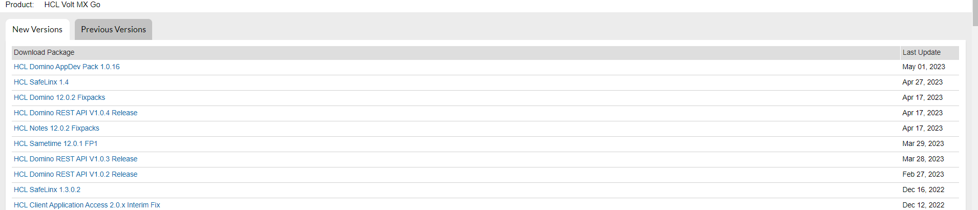The image size is (978, 210).
Task: Click the Mar 29, 2023 date cell
Action: tap(923, 143)
